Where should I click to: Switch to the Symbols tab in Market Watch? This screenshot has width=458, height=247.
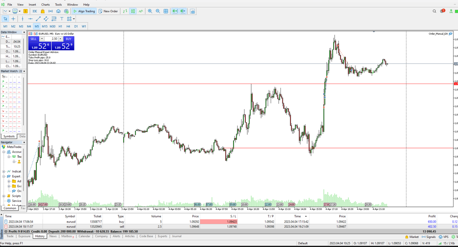pyautogui.click(x=9, y=136)
